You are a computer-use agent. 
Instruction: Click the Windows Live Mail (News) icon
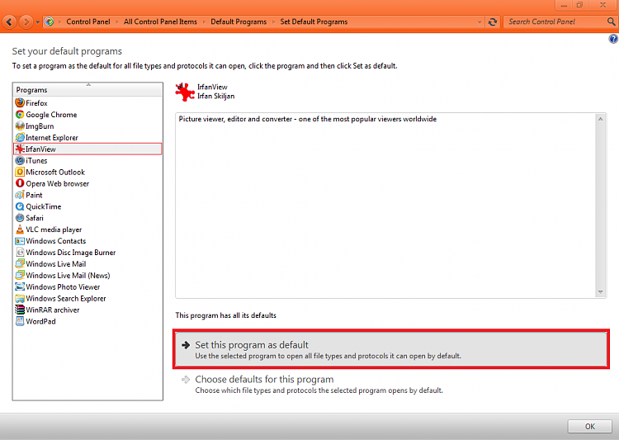tap(20, 275)
